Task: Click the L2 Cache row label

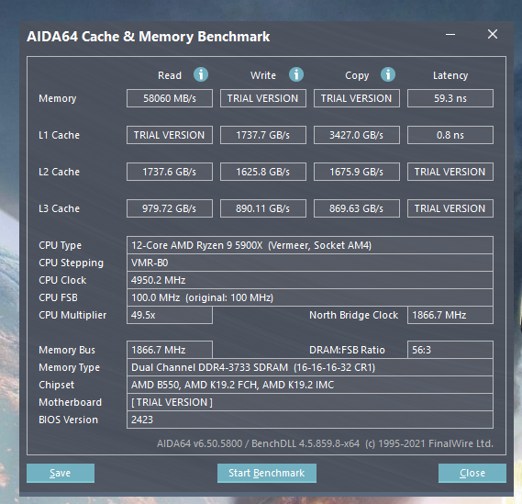Action: pyautogui.click(x=60, y=172)
